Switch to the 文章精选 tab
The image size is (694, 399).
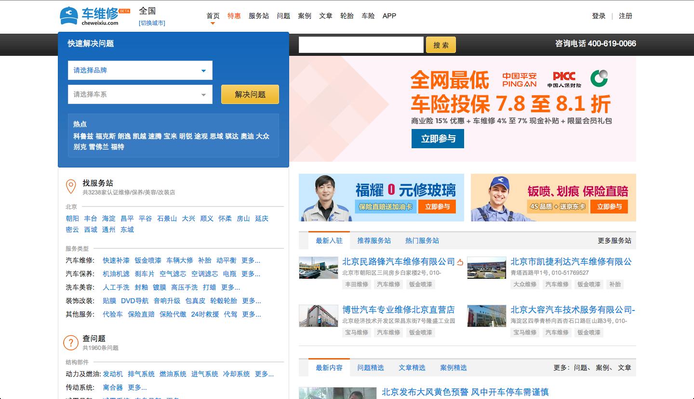(412, 368)
